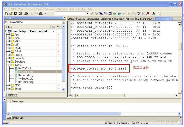Click the Files column header
184x127 pixels.
coord(28,27)
